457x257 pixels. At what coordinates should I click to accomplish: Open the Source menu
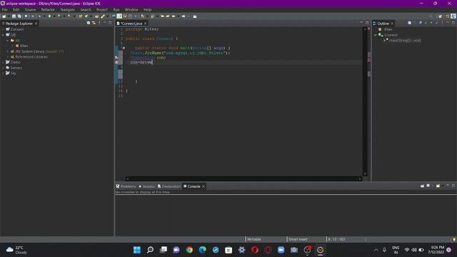(30, 9)
